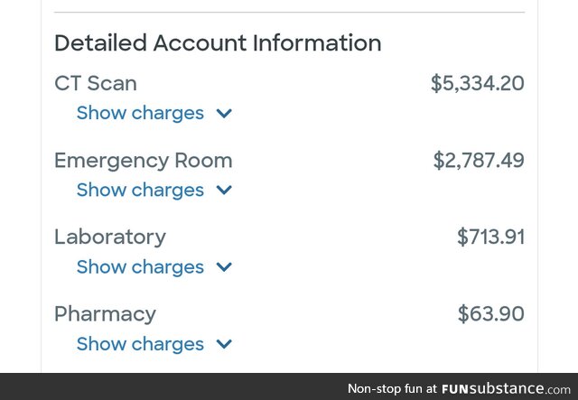Click the $713.91 Laboratory amount
The width and height of the screenshot is (578, 400).
click(x=490, y=237)
